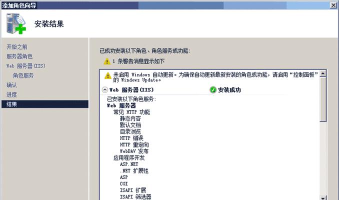Click the ASP.NET entry
339x200 pixels.
click(x=129, y=164)
